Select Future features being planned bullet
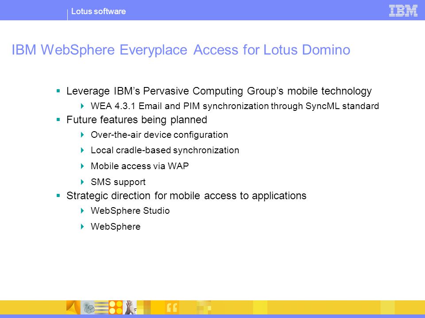The image size is (425, 318). (137, 120)
